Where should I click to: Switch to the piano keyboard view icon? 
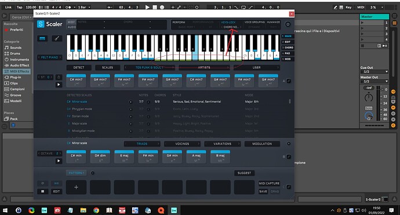42,39
